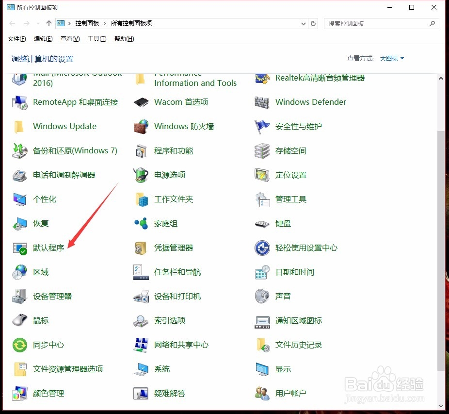Open the 工具(T) menu
The width and height of the screenshot is (449, 414).
96,39
